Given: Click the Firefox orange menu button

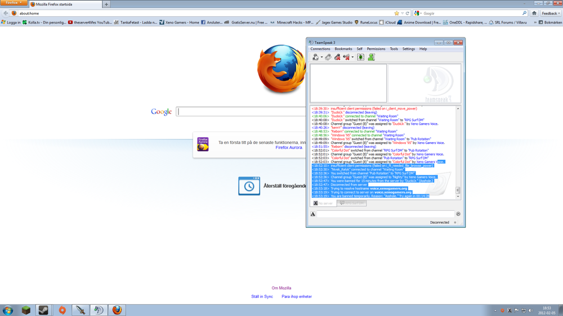Looking at the screenshot, I should [x=14, y=3].
